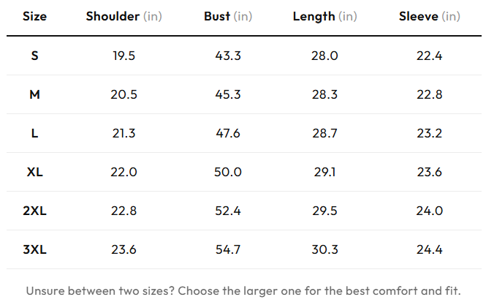Select the XL size row label

pos(34,172)
